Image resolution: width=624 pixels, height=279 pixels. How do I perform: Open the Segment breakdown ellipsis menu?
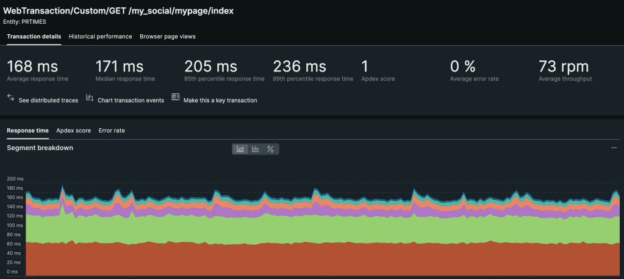[614, 148]
